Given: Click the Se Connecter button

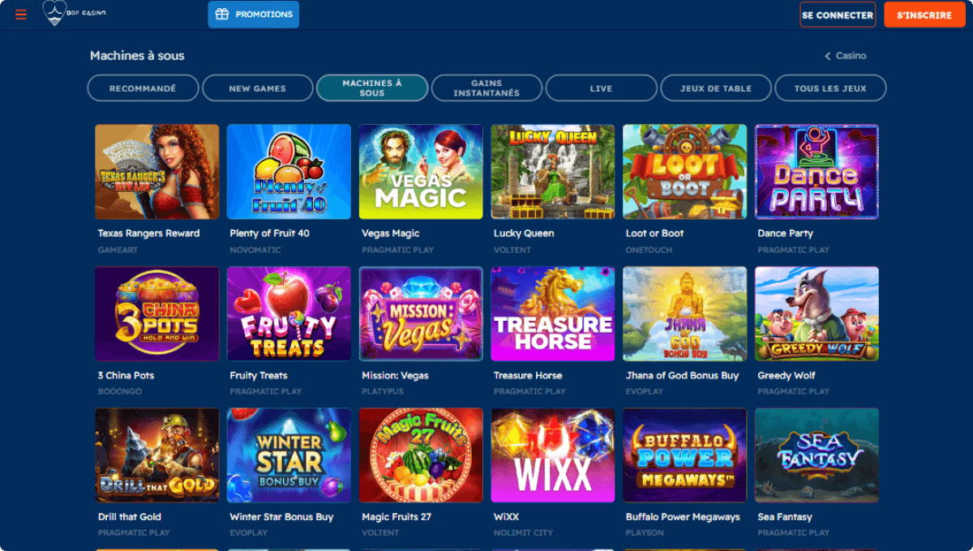Looking at the screenshot, I should pyautogui.click(x=838, y=15).
